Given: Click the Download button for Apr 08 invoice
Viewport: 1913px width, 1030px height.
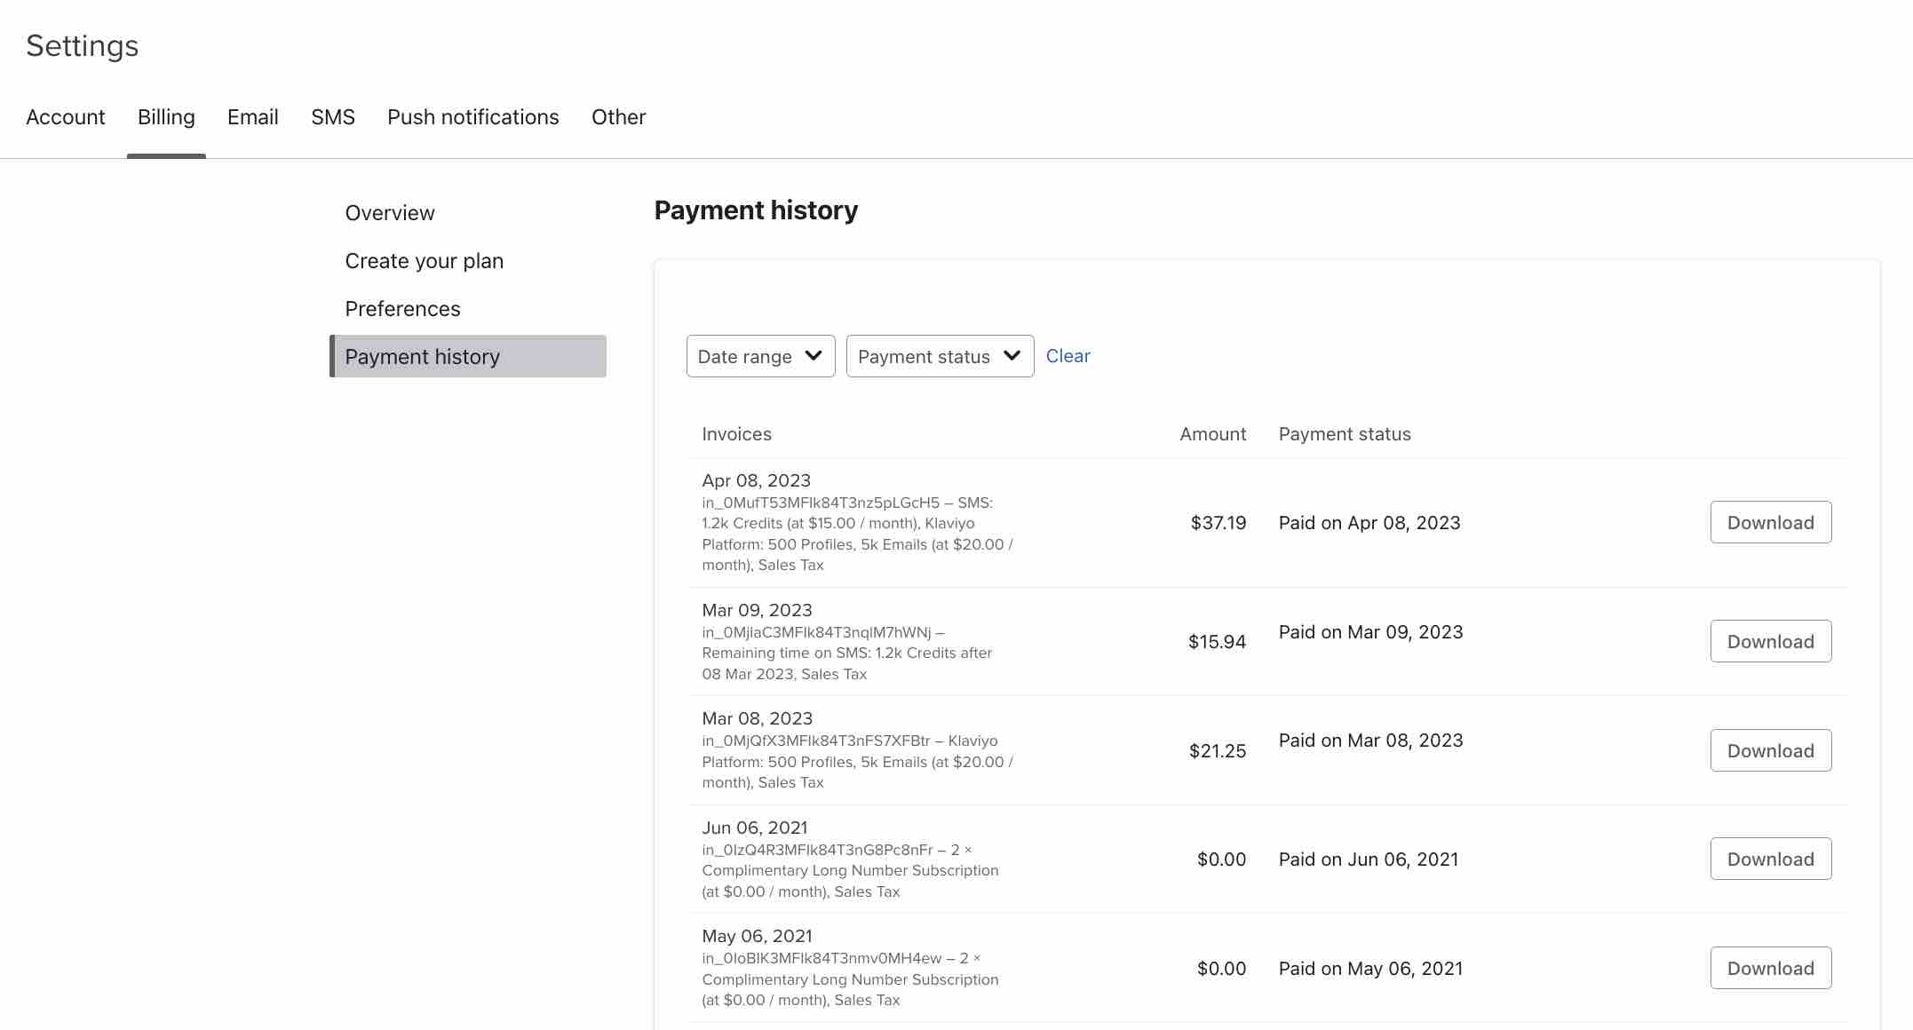Looking at the screenshot, I should (1770, 521).
